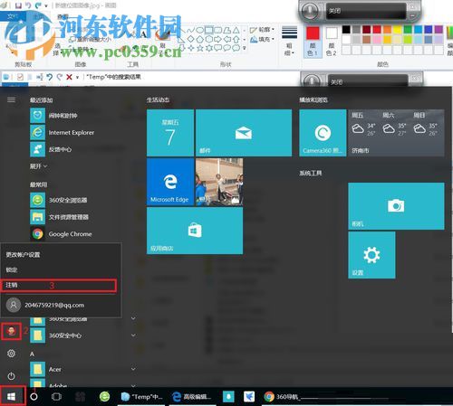Open the Camera360 tile
Viewport: 453px width, 406px height.
click(323, 133)
